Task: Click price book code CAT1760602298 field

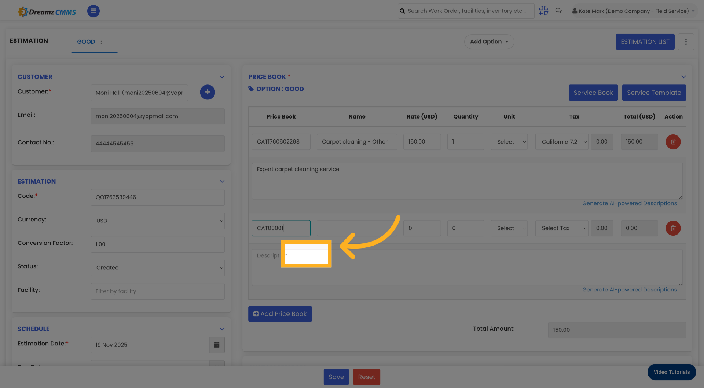Action: pos(281,142)
